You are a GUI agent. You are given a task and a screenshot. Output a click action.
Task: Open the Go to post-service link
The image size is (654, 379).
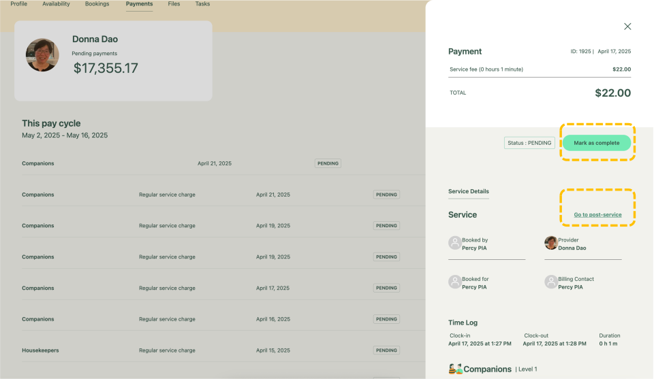597,215
